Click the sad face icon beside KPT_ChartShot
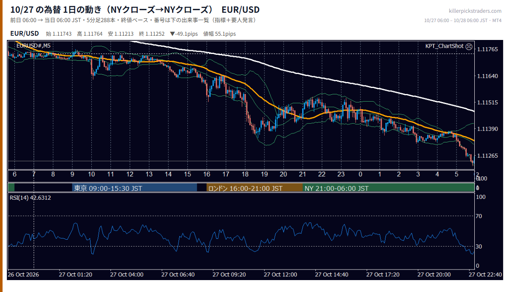 (469, 46)
